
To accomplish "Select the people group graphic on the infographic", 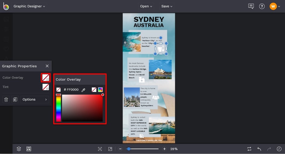I will [155, 97].
